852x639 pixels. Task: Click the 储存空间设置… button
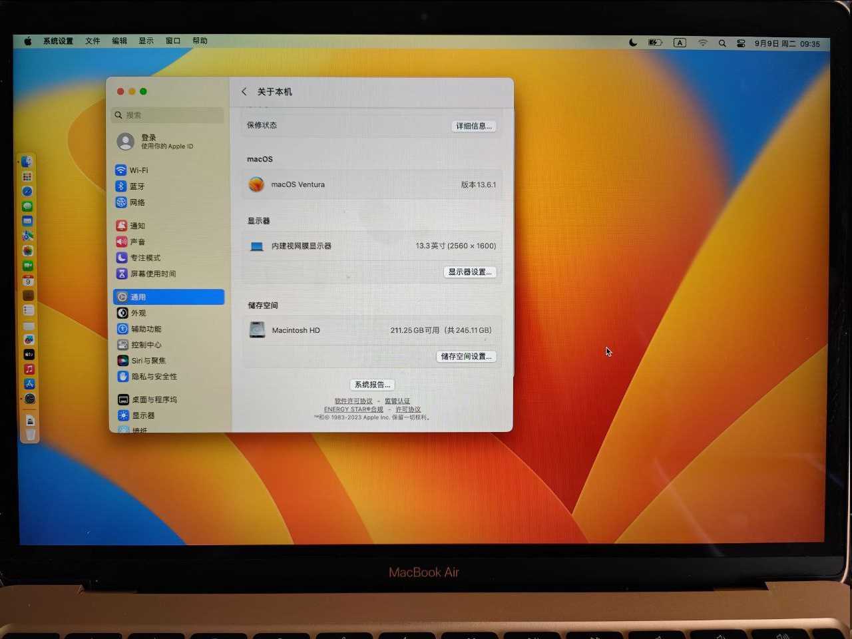466,356
